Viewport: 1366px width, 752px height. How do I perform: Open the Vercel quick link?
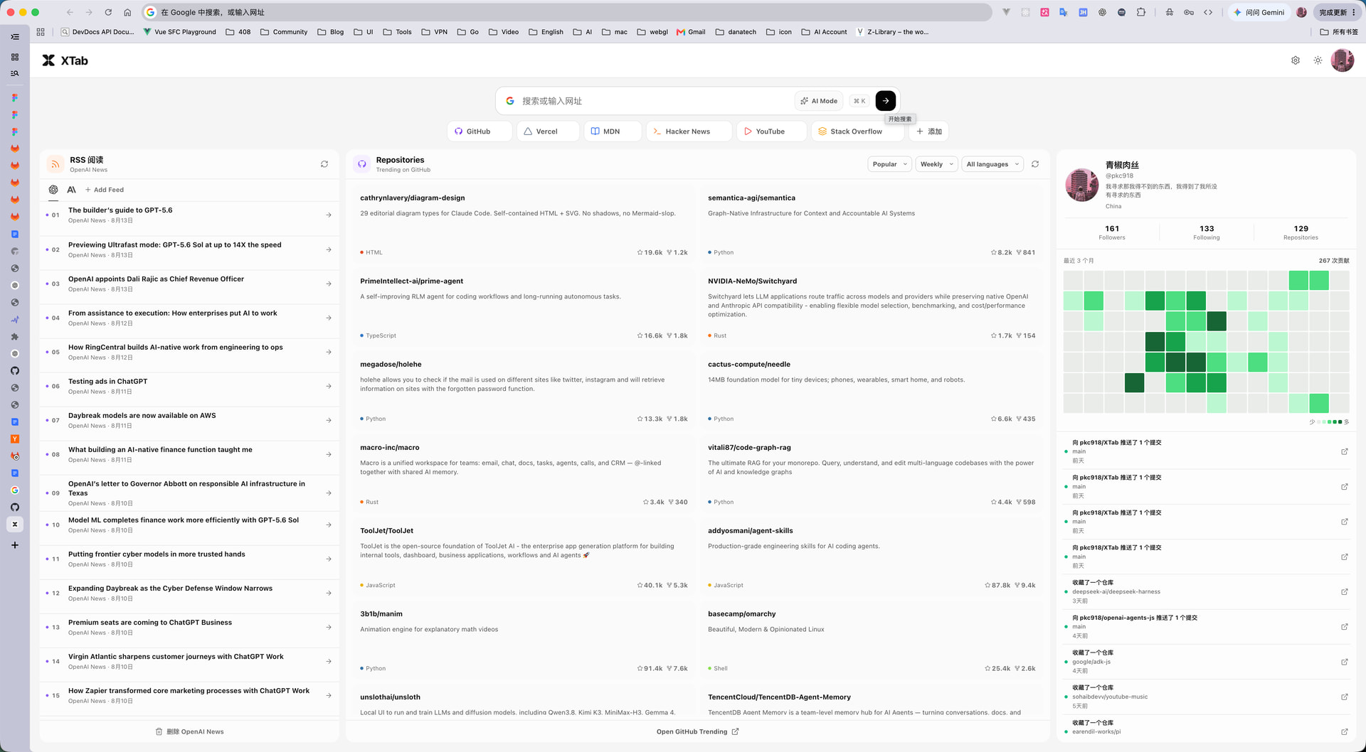(548, 131)
